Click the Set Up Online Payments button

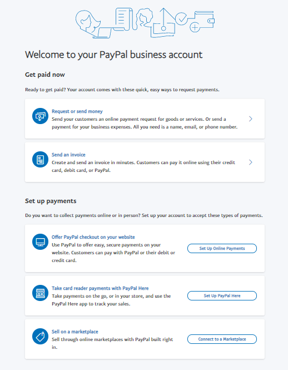(x=222, y=249)
